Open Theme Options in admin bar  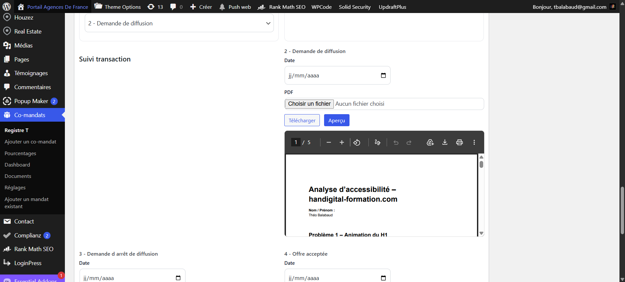[x=118, y=7]
